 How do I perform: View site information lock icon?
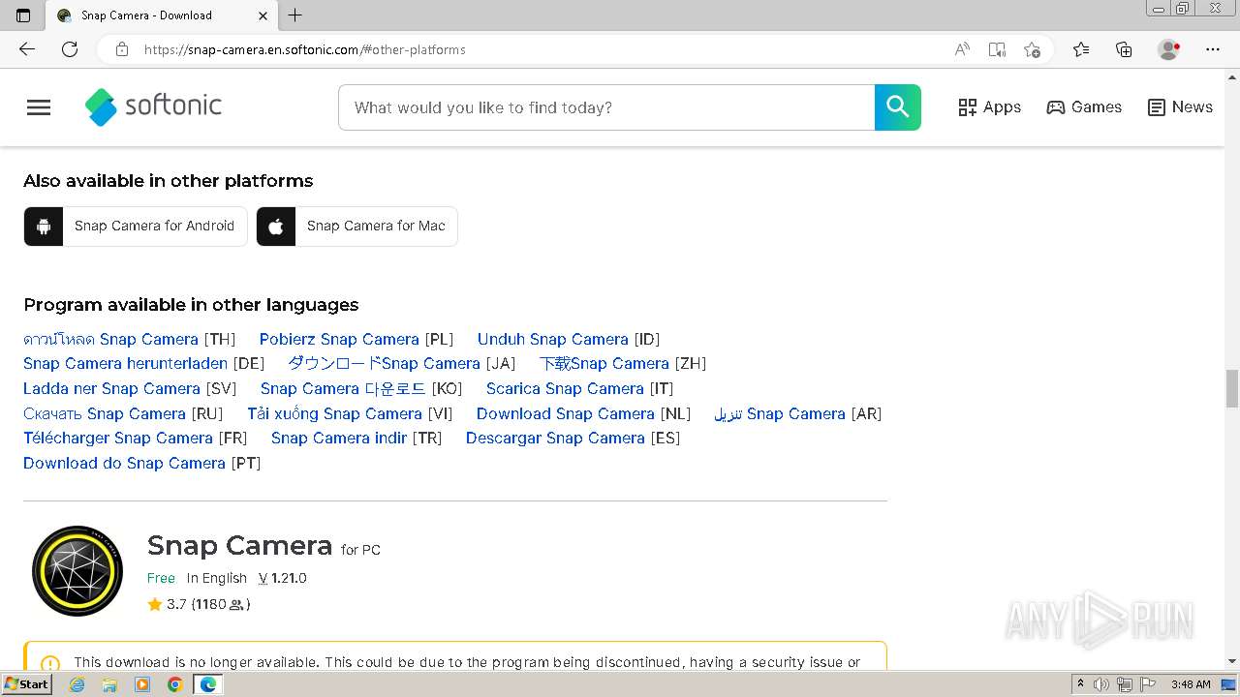point(122,49)
